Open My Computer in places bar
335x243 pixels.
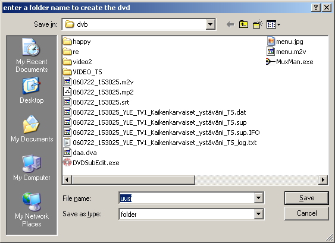[x=32, y=168]
